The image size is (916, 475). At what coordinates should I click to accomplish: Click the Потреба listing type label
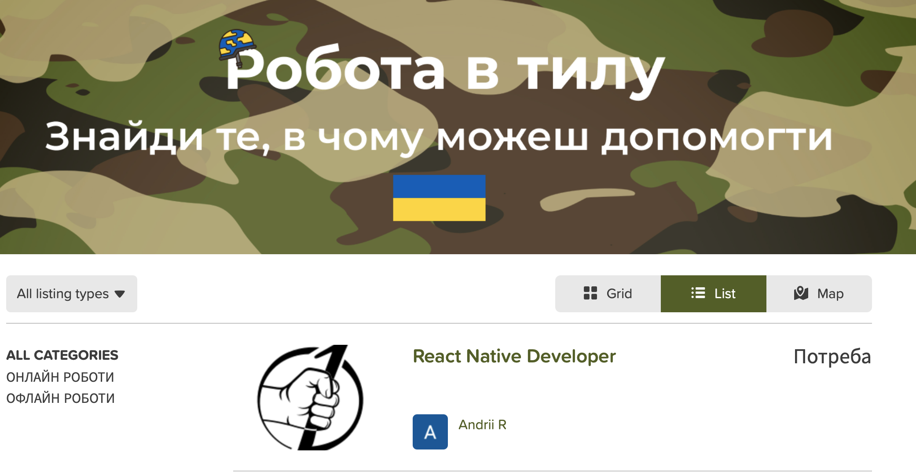(832, 357)
